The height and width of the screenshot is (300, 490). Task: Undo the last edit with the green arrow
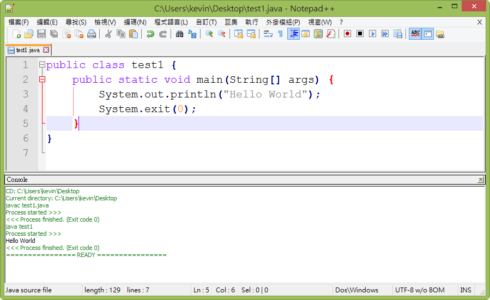click(150, 34)
